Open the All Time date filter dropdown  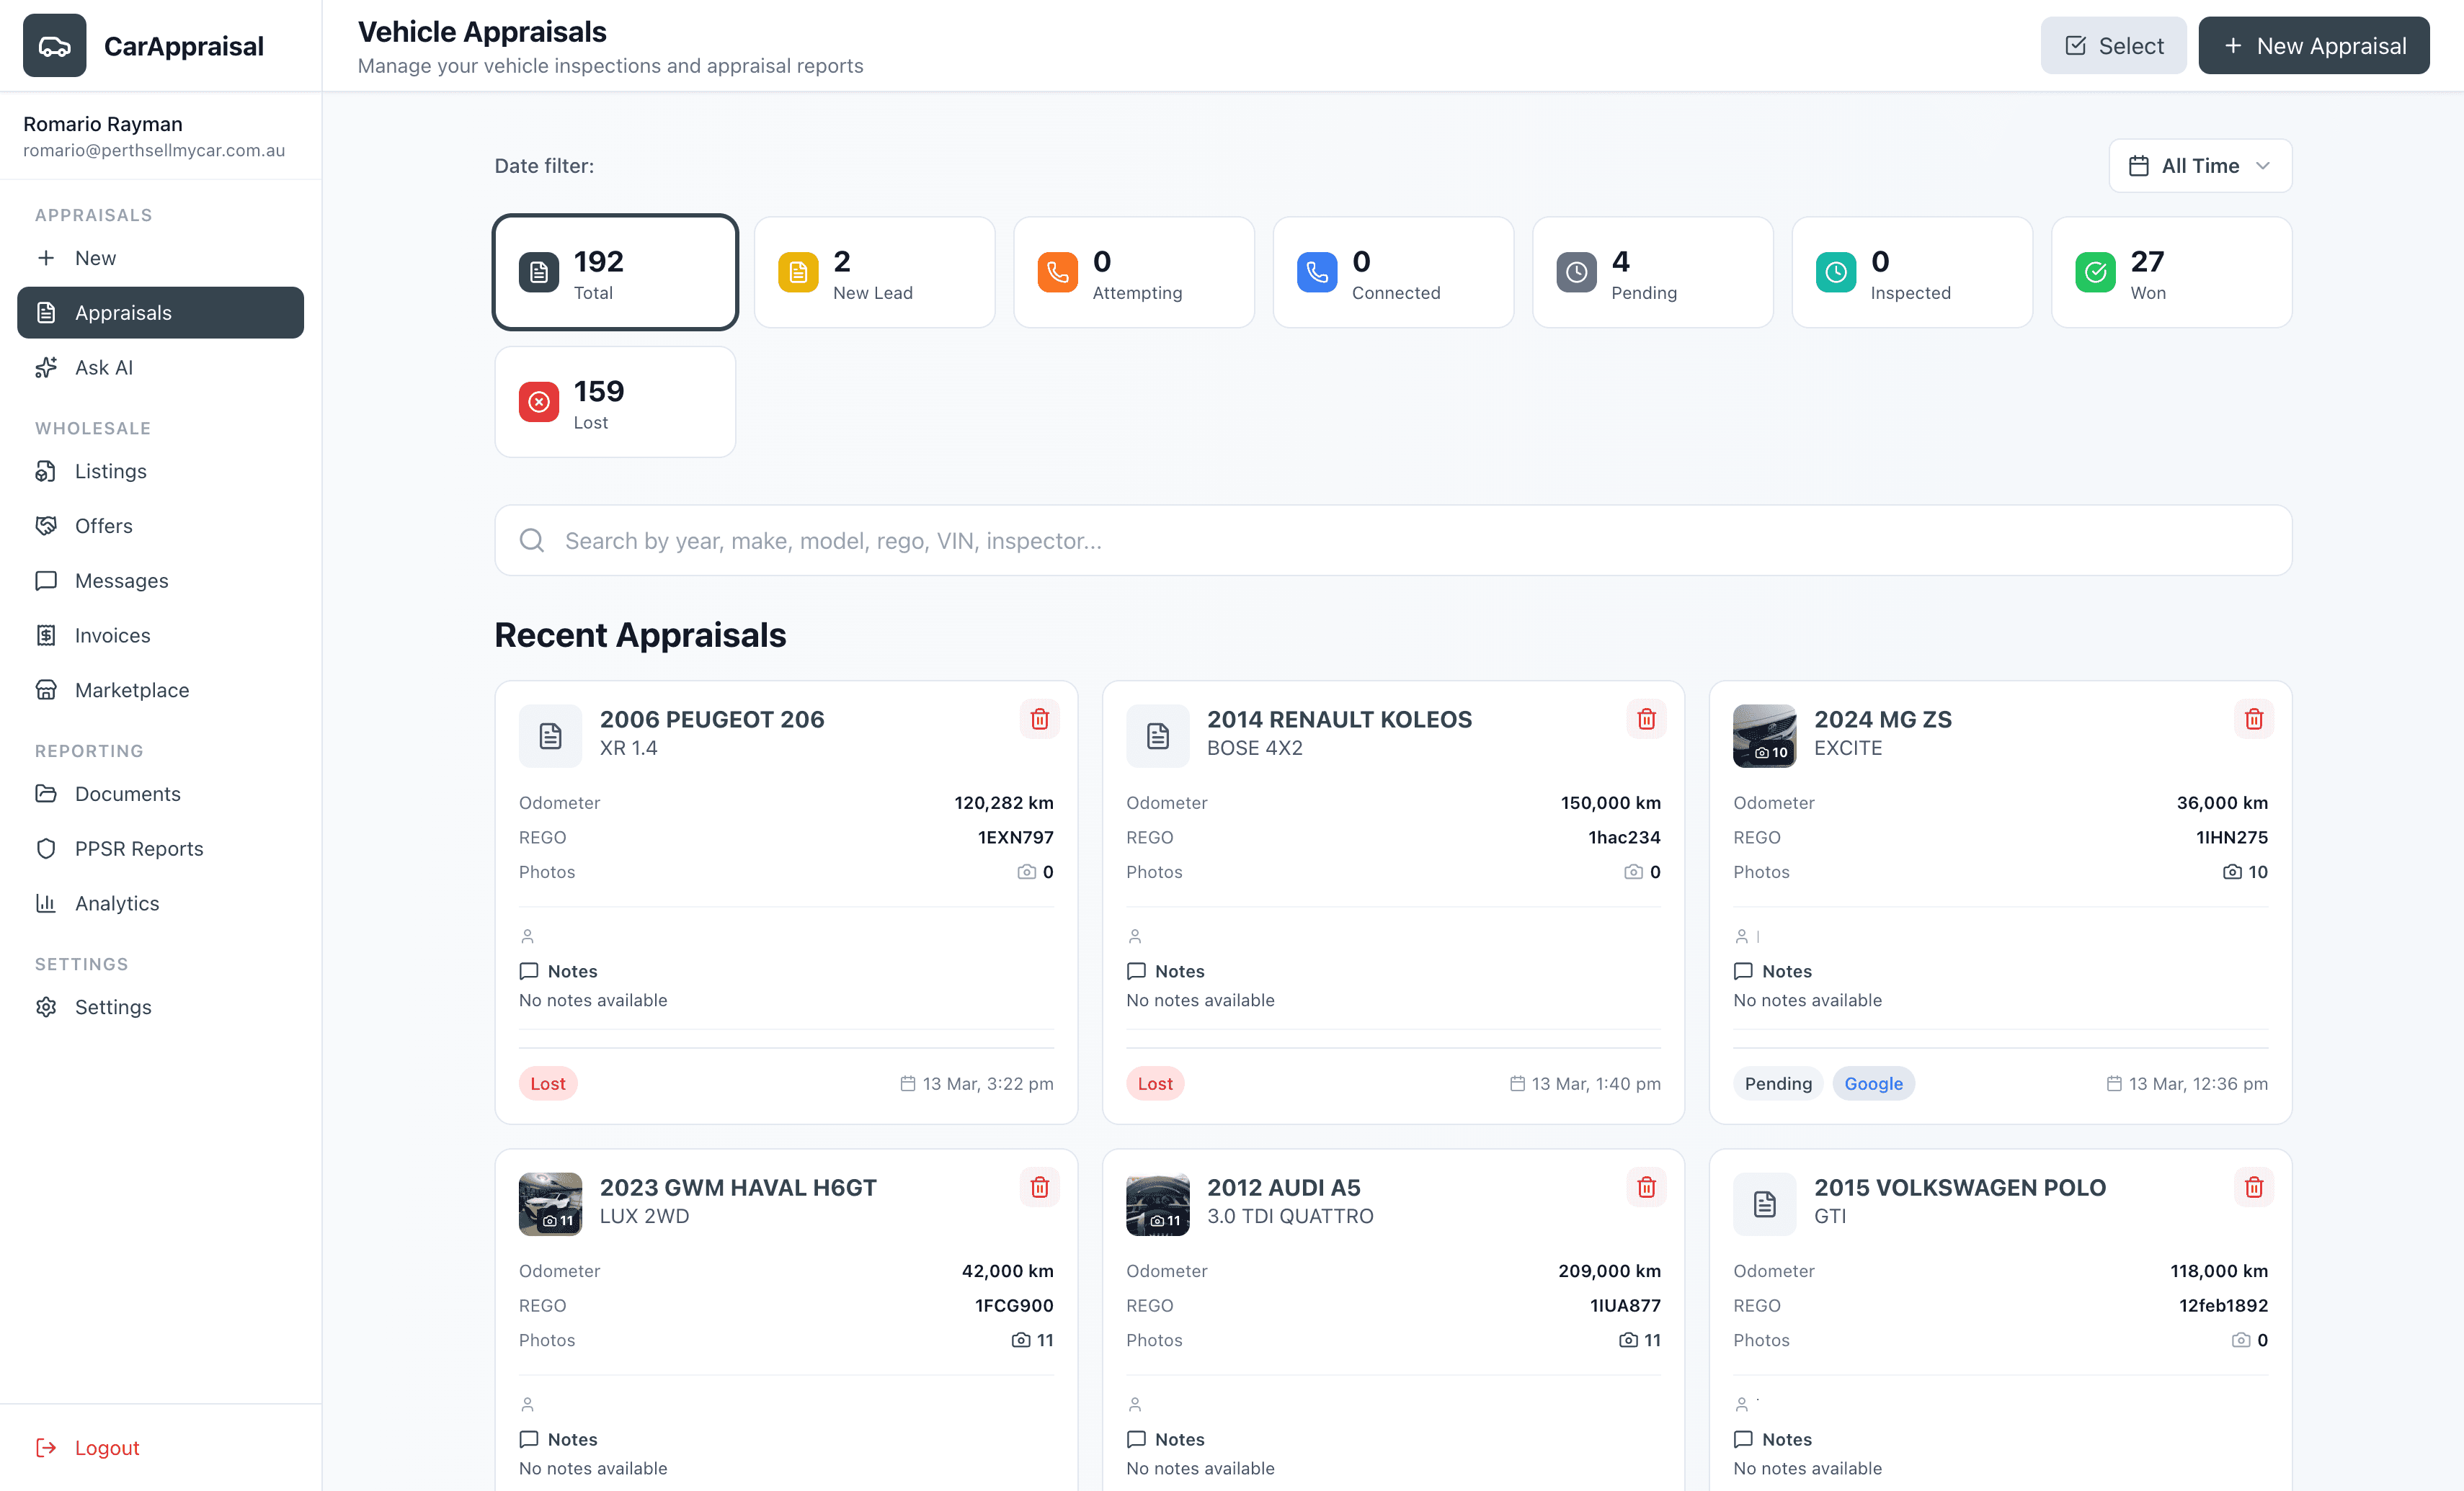coord(2199,165)
